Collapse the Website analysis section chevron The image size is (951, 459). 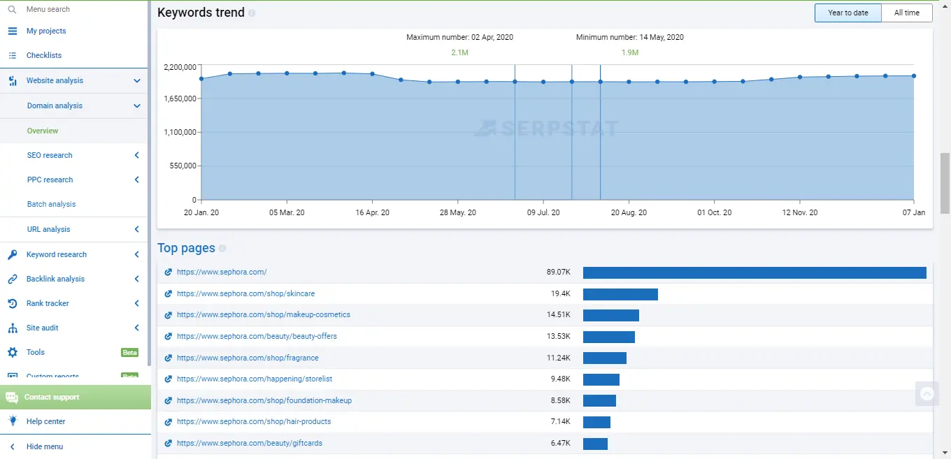(137, 80)
